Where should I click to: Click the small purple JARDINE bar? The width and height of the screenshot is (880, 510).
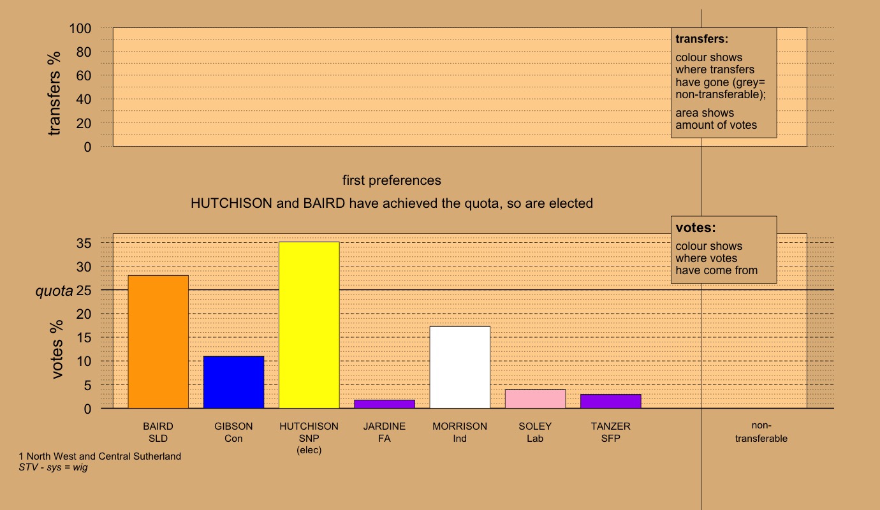point(385,404)
